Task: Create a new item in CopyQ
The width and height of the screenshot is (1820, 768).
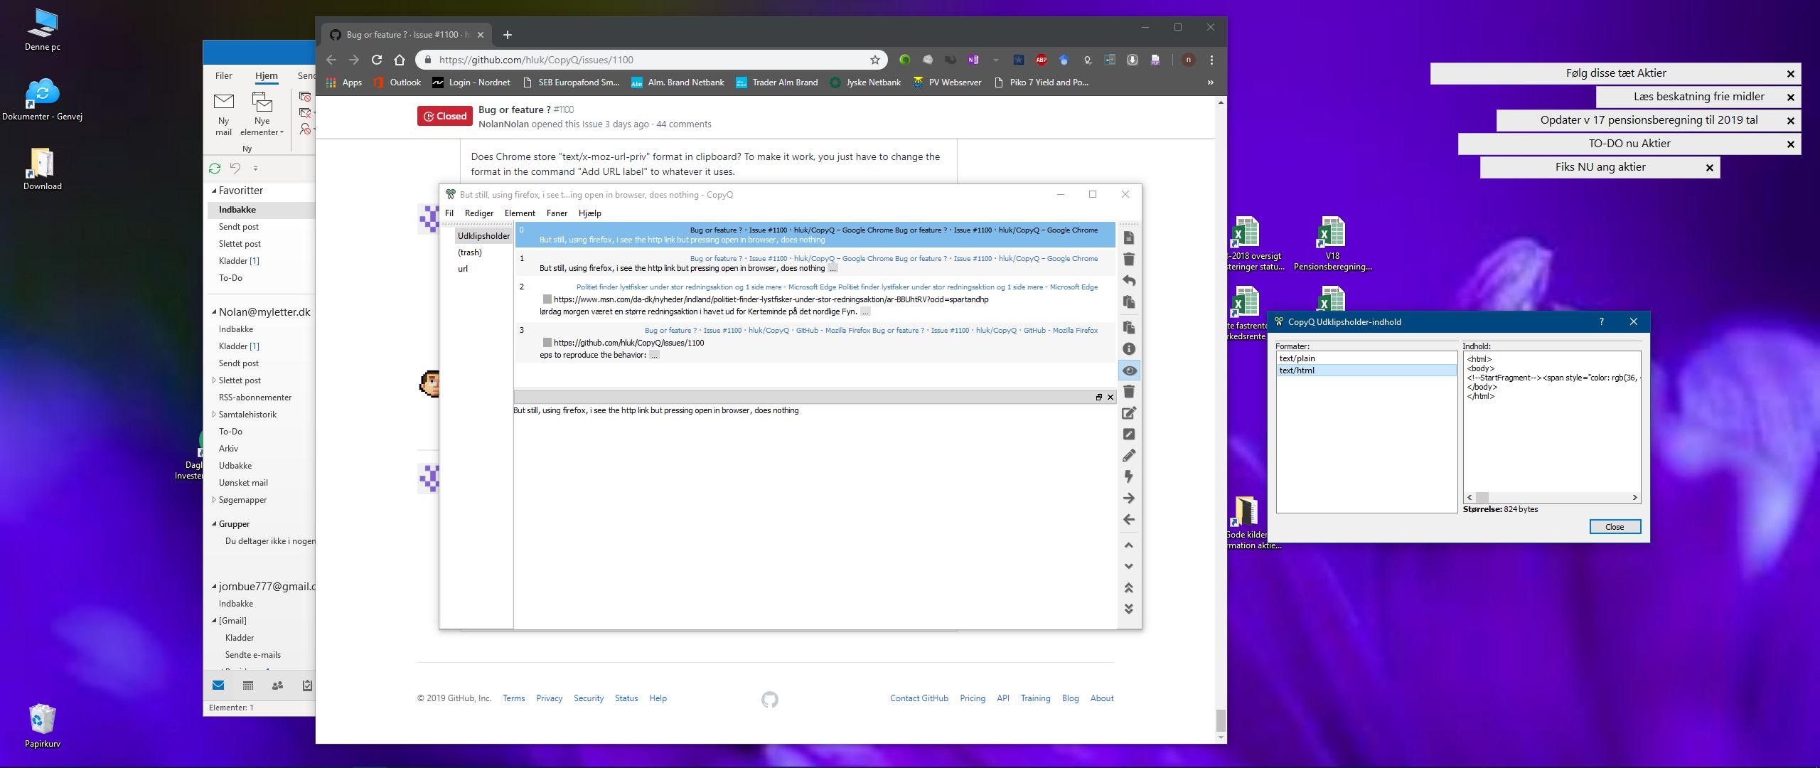Action: click(1129, 238)
